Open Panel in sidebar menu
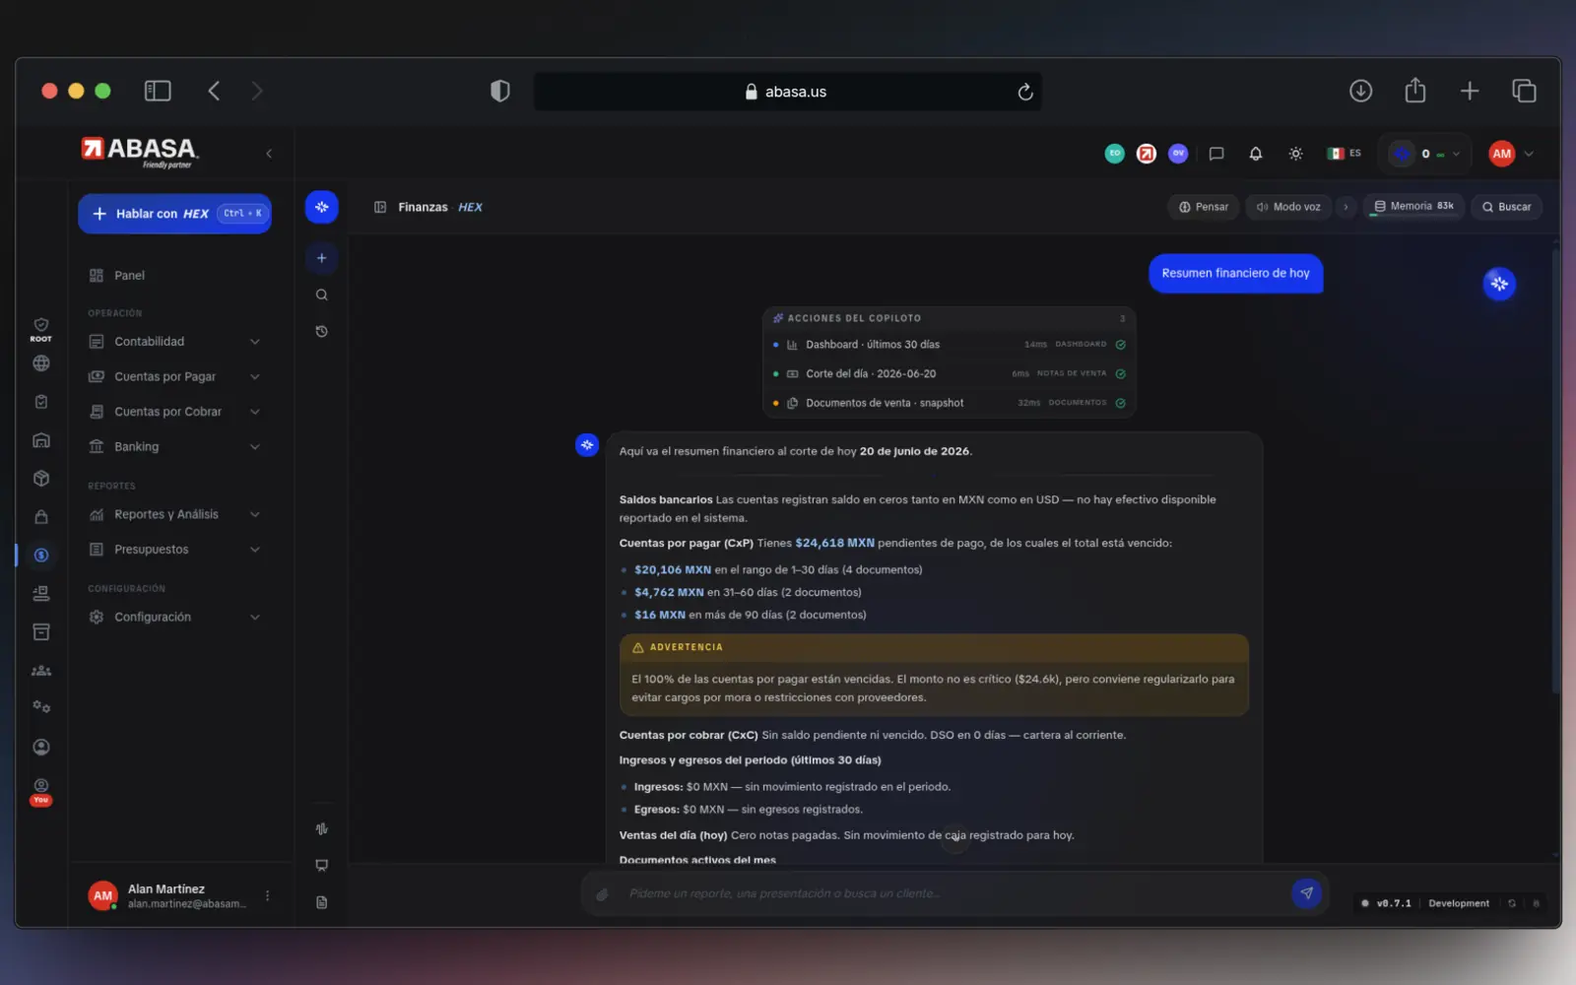Viewport: 1576px width, 985px height. [x=175, y=276]
